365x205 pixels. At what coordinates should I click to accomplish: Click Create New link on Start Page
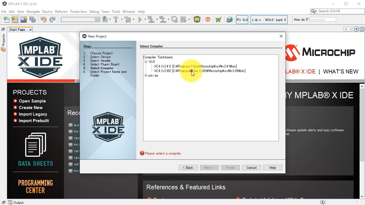click(31, 108)
